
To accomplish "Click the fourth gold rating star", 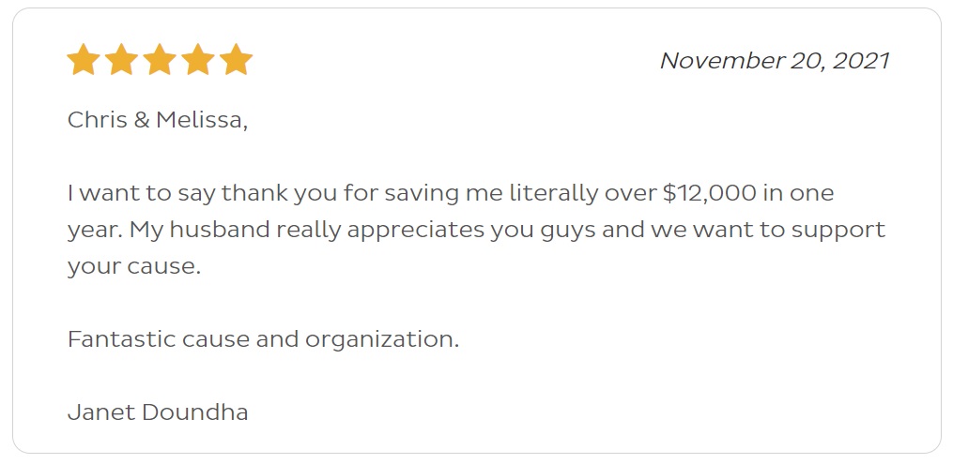I will click(197, 59).
